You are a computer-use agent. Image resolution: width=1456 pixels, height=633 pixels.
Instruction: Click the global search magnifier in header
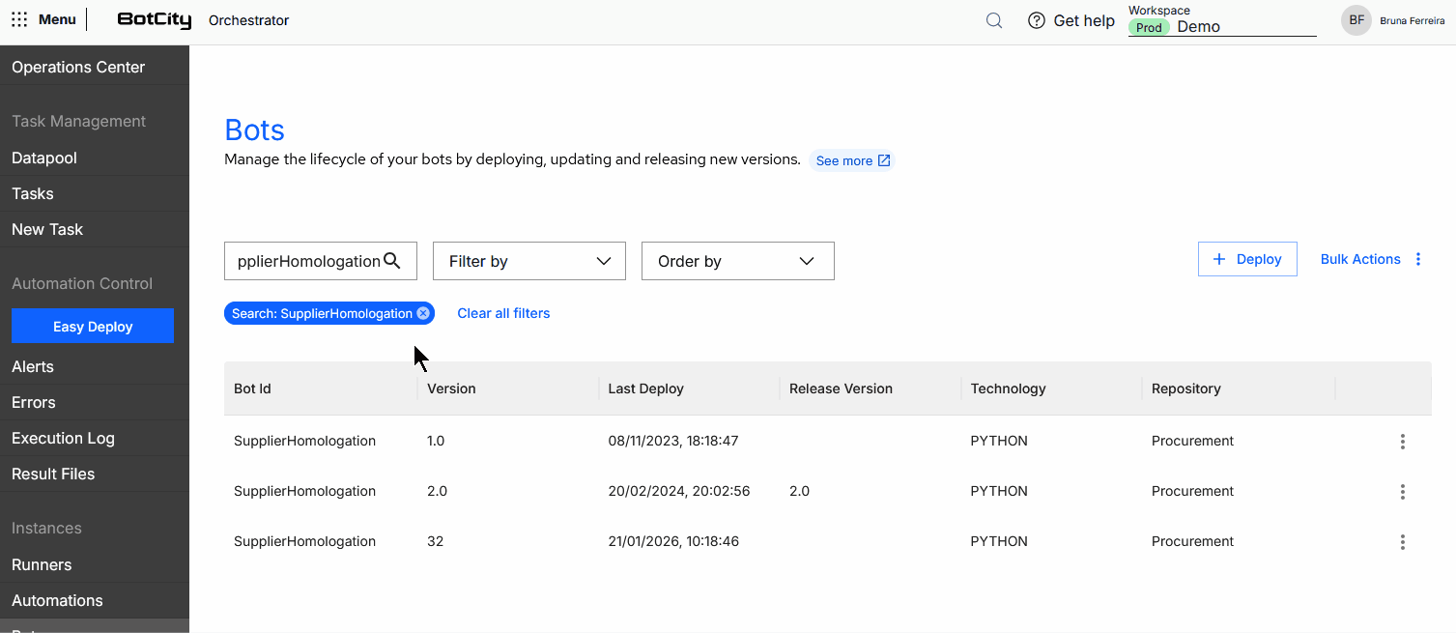click(x=994, y=20)
